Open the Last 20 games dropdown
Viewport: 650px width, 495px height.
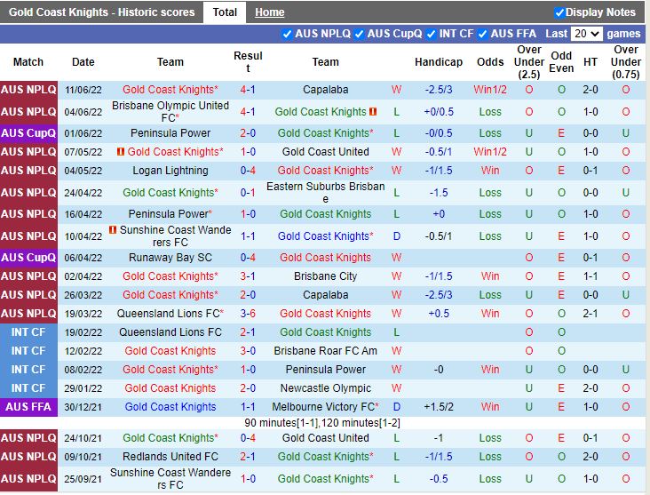[586, 34]
